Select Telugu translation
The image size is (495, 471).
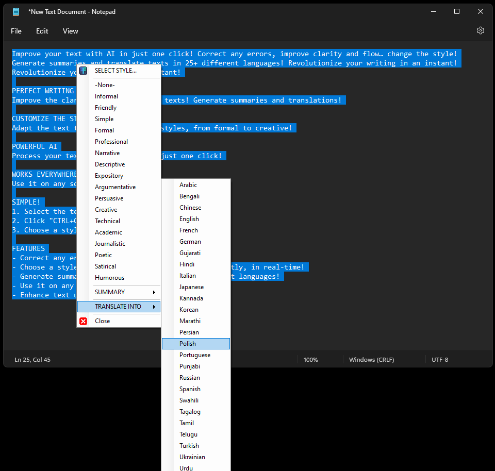[x=196, y=435]
